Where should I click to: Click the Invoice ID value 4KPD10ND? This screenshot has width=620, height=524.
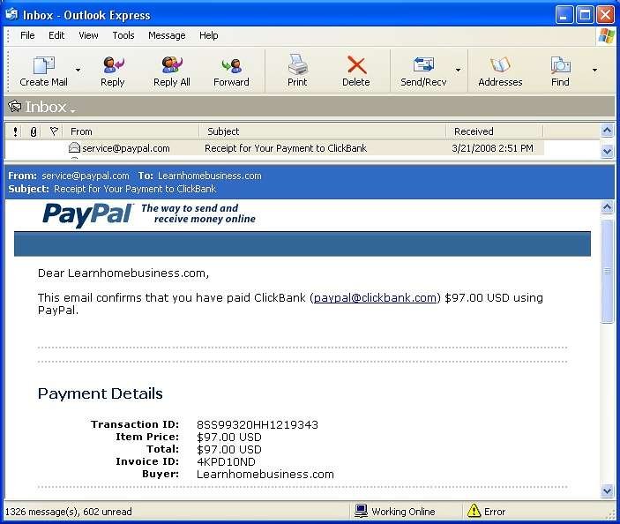point(226,461)
